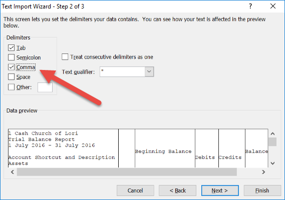Image resolution: width=285 pixels, height=200 pixels.
Task: Click the Other delimiter text box
Action: point(45,87)
